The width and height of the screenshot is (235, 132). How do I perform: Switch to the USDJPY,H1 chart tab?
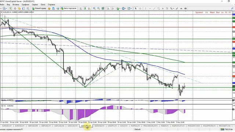pos(112,126)
